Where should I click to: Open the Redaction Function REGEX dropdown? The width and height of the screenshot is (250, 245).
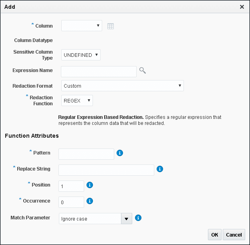click(x=77, y=101)
